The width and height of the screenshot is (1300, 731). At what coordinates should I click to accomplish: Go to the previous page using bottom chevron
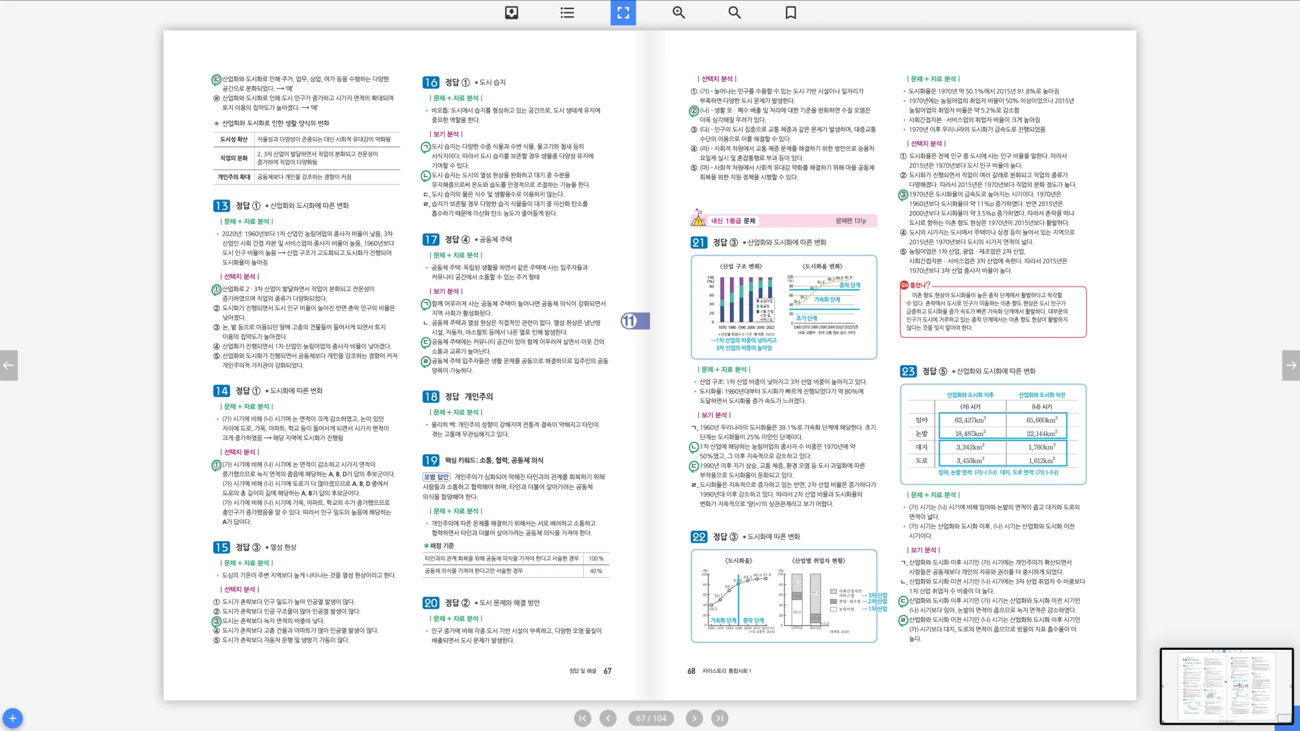pos(608,718)
